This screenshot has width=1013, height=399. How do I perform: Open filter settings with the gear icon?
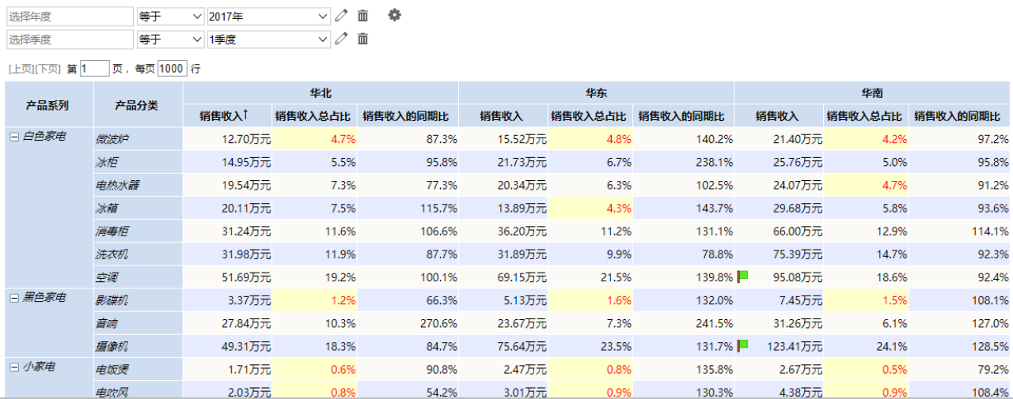click(x=394, y=15)
